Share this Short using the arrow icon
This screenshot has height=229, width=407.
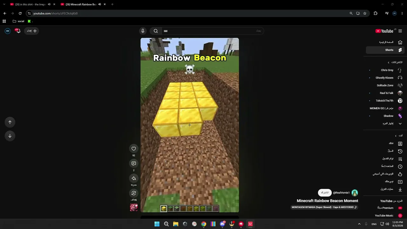(x=134, y=178)
